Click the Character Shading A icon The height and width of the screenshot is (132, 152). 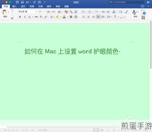click(71, 17)
